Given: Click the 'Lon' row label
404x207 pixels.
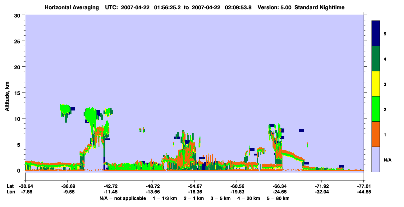Looking at the screenshot, I should click(x=10, y=192).
